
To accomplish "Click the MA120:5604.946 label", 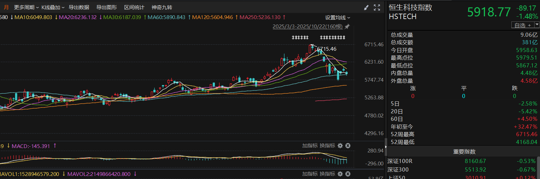I will click(212, 17).
